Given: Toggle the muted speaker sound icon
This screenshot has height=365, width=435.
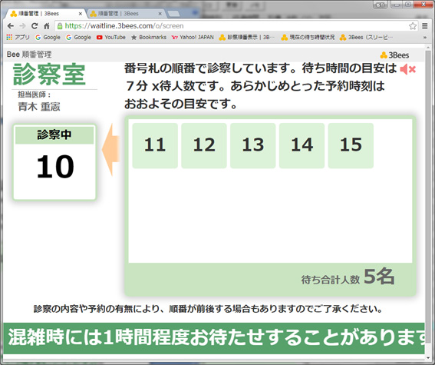Looking at the screenshot, I should (x=408, y=69).
